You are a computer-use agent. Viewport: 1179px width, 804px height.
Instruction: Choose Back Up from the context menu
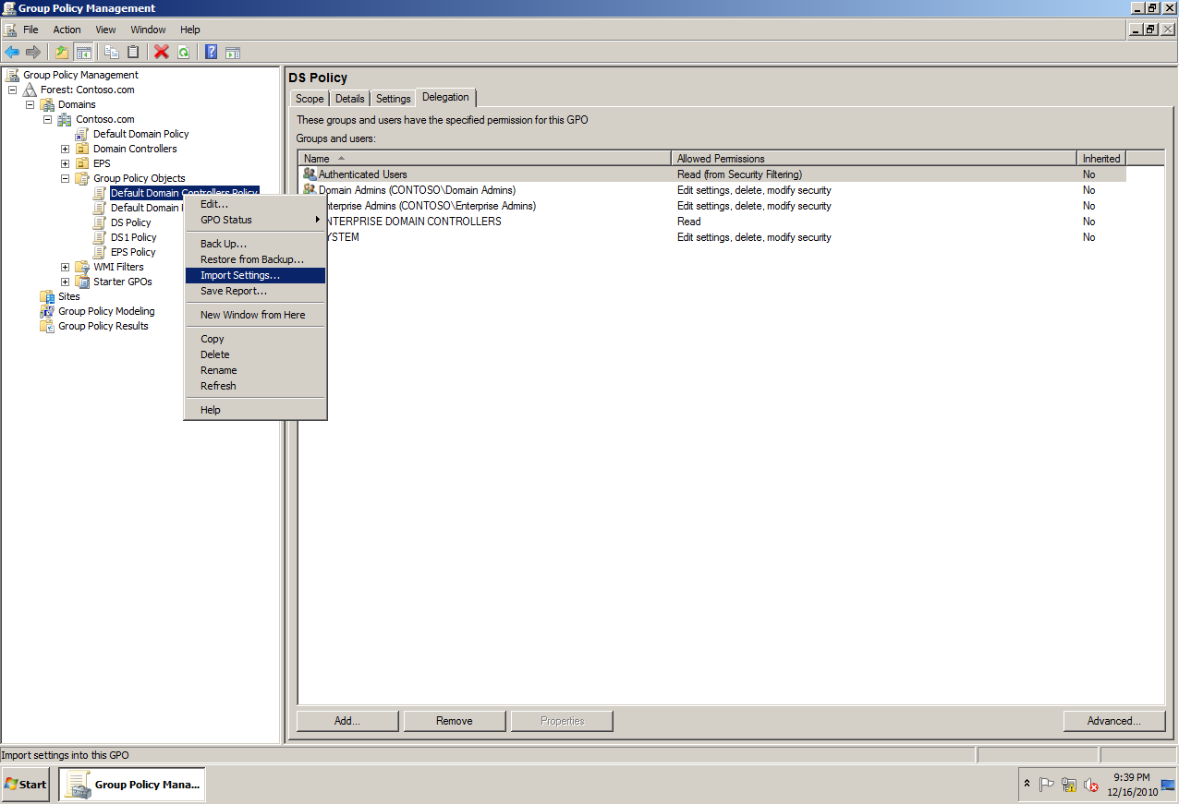point(224,243)
